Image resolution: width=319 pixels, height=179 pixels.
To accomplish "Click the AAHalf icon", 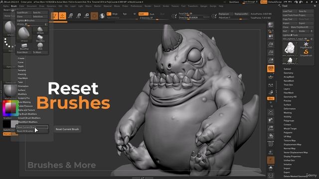I will (271, 61).
